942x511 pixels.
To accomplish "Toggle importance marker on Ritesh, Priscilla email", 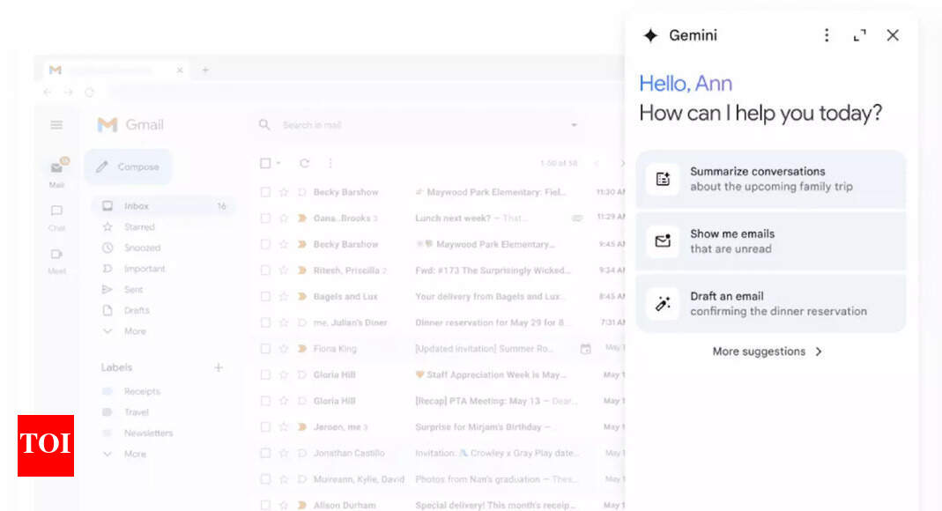I will click(302, 270).
